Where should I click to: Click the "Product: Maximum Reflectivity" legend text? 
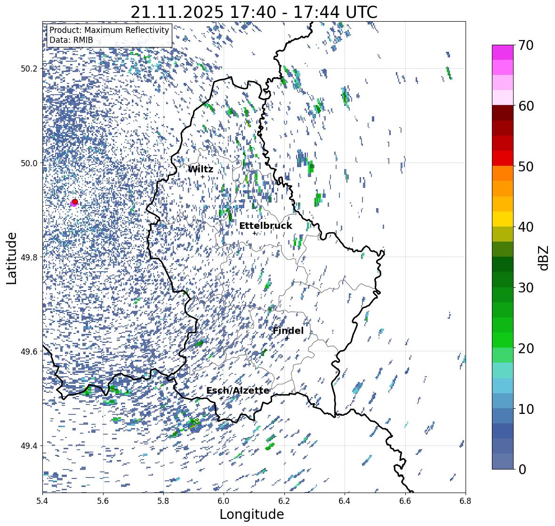[109, 30]
